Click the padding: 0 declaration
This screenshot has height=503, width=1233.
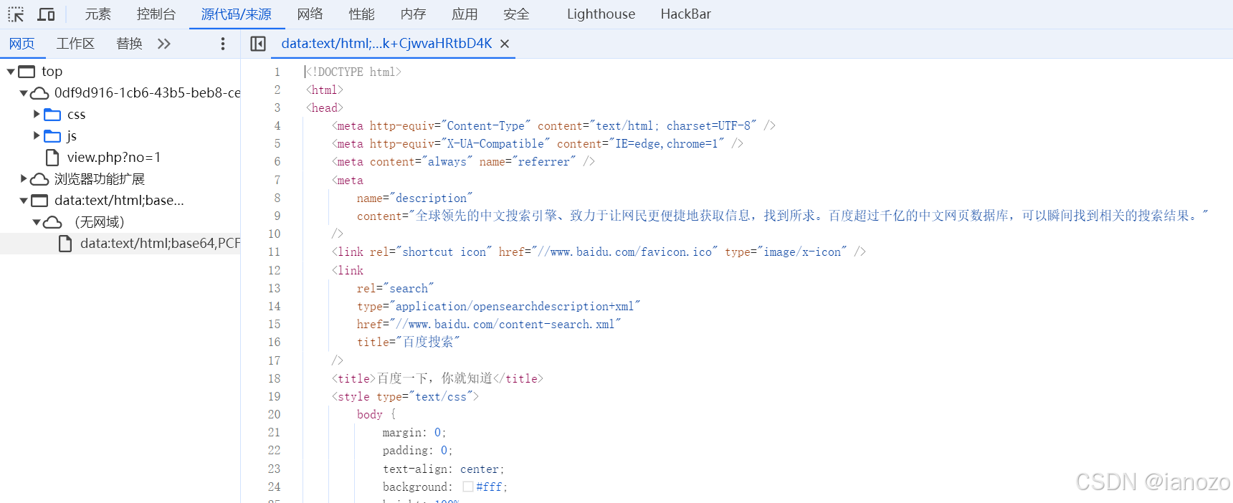click(x=418, y=451)
